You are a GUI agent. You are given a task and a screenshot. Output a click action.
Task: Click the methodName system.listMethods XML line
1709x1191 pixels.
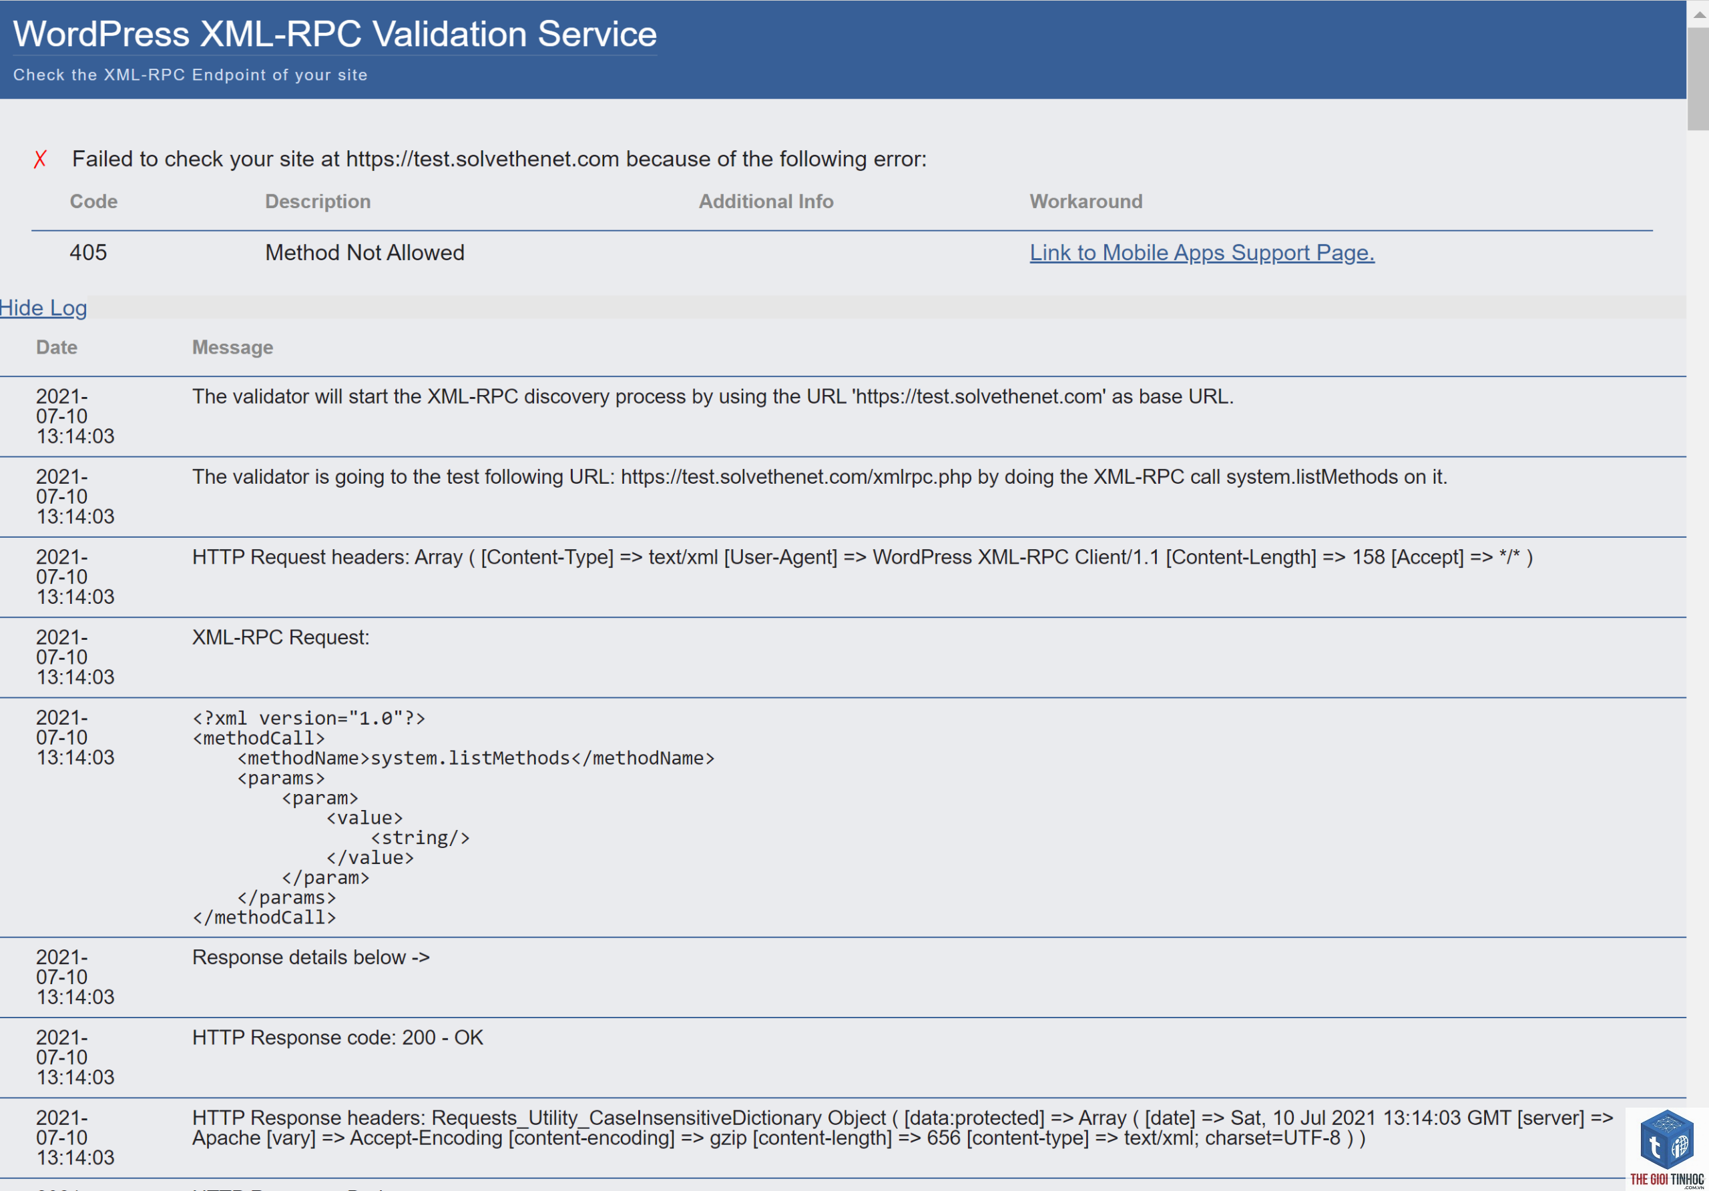(x=477, y=758)
